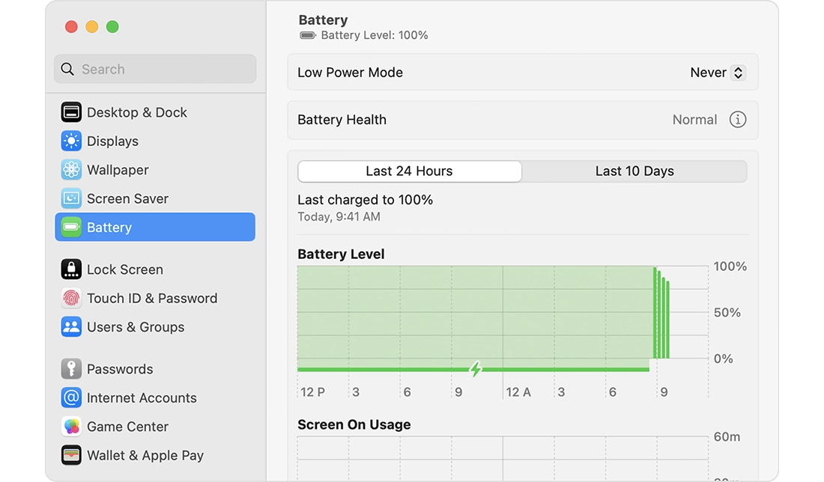Open Touch ID & Password fingerprint icon

point(71,298)
